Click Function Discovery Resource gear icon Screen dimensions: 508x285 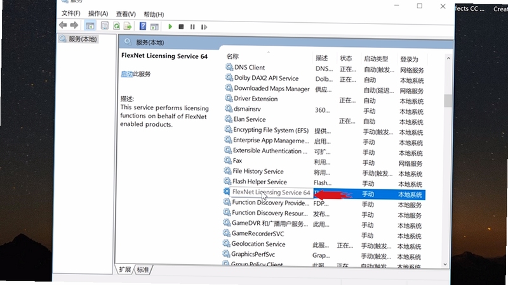click(227, 212)
